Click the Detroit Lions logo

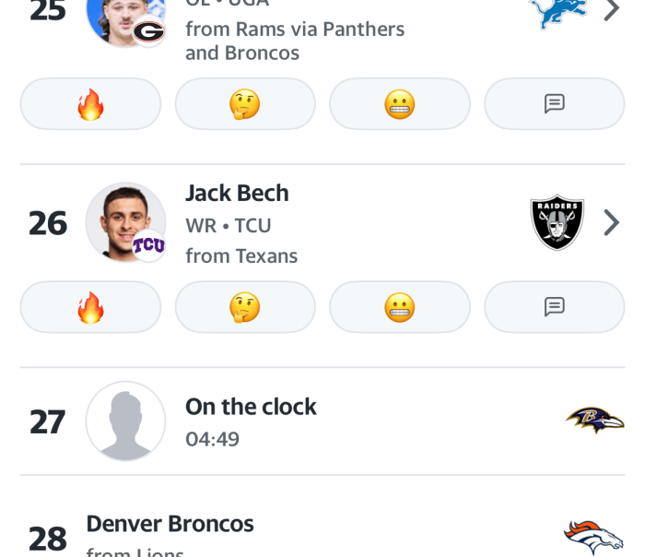[x=557, y=11]
